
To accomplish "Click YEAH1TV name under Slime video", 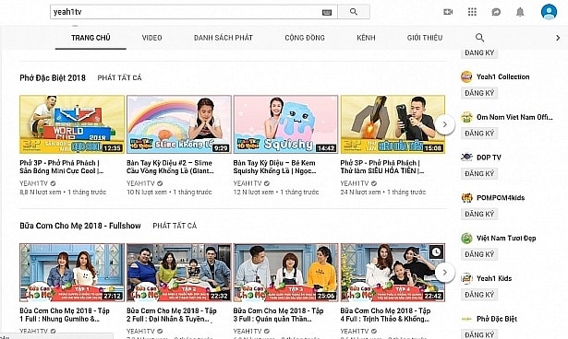I will pyautogui.click(x=140, y=183).
